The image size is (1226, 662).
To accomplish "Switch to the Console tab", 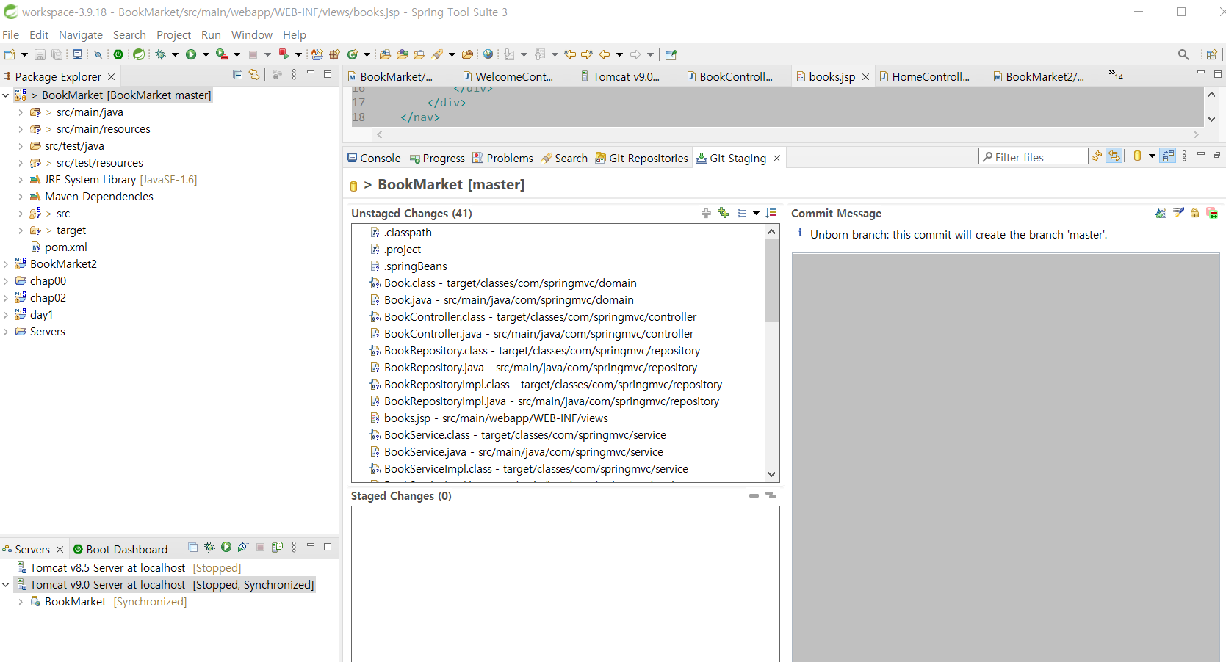I will coord(374,158).
